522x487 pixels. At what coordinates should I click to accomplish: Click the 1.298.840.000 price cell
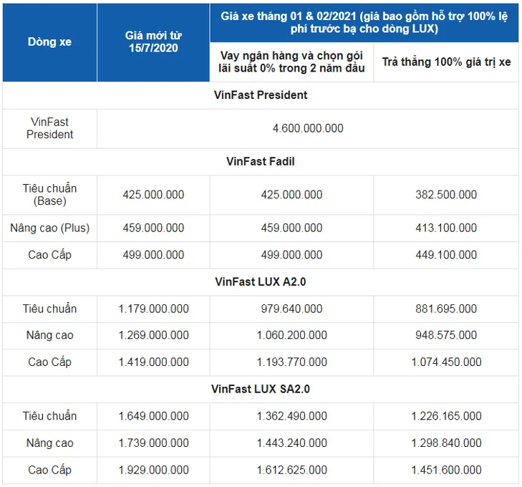pyautogui.click(x=446, y=443)
